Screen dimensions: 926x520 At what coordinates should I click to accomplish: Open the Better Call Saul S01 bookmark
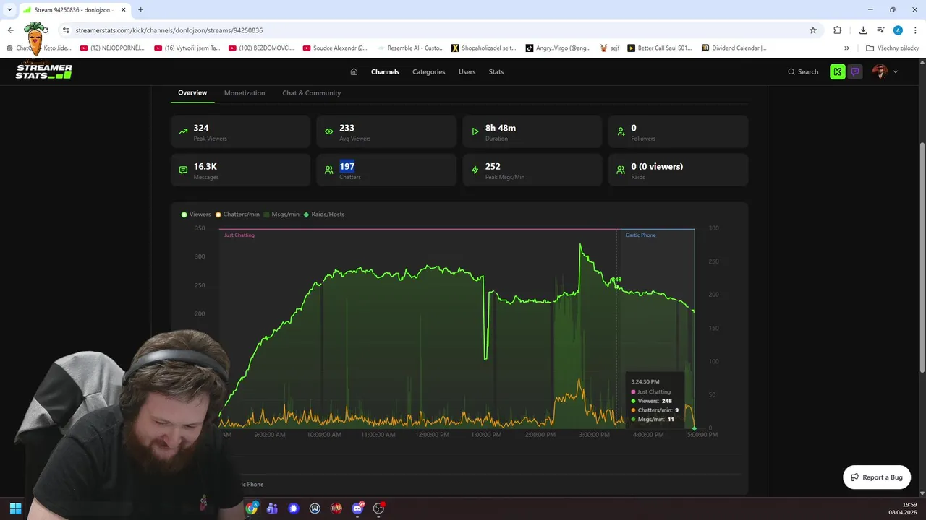(x=659, y=48)
